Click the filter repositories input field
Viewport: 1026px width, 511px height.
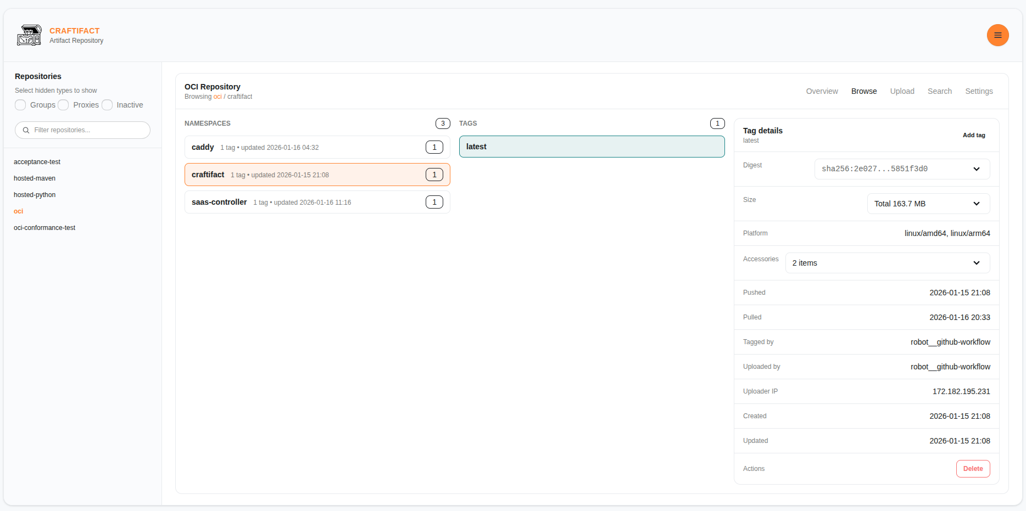(82, 130)
